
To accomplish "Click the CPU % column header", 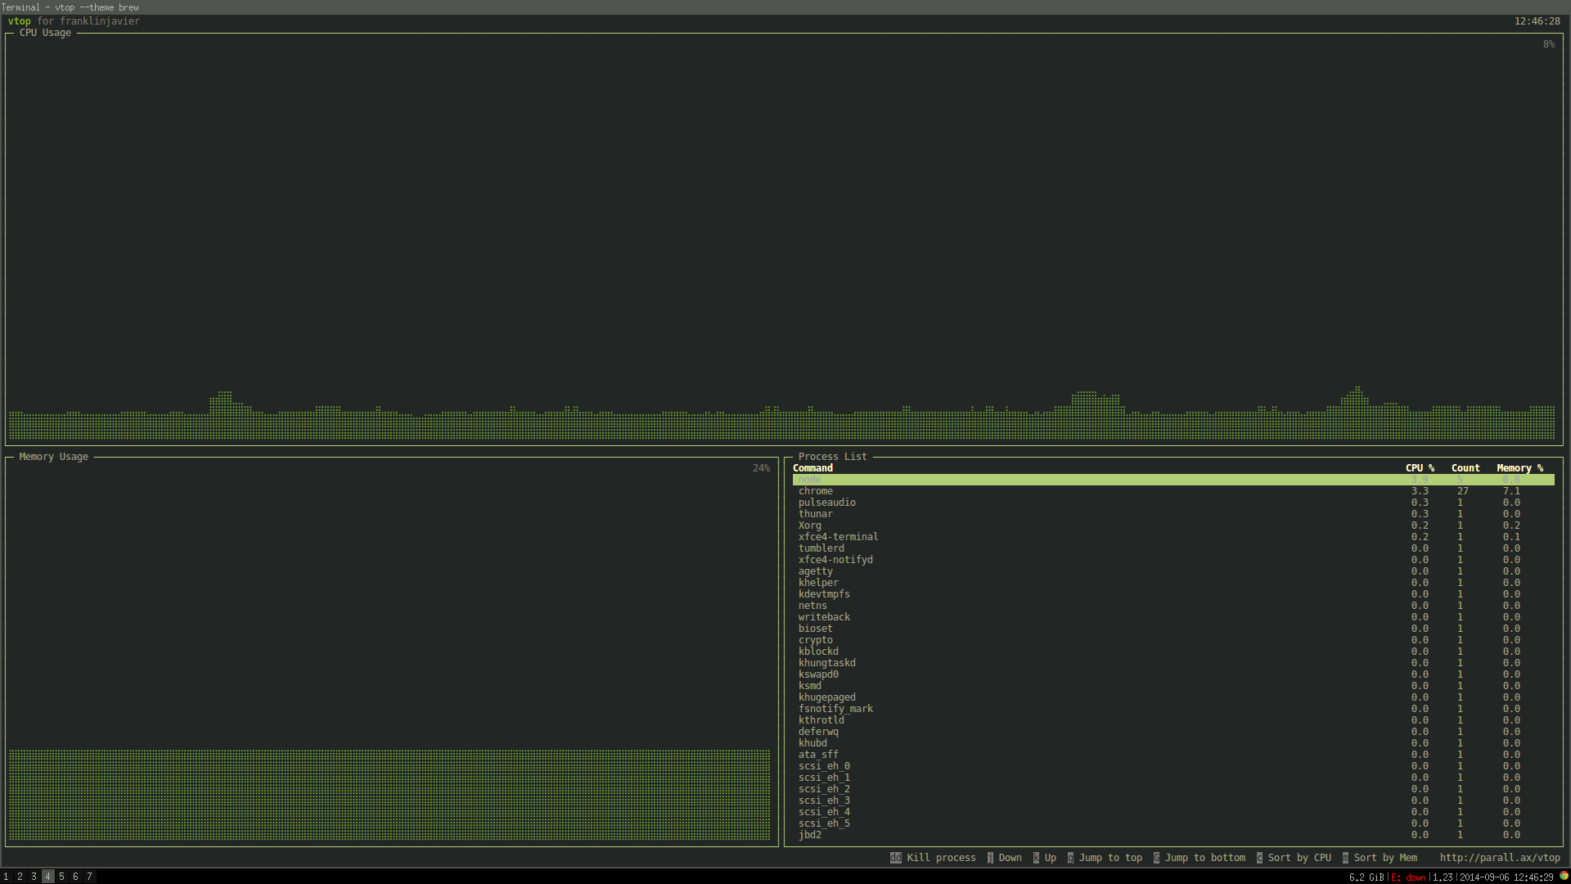I will [x=1420, y=468].
